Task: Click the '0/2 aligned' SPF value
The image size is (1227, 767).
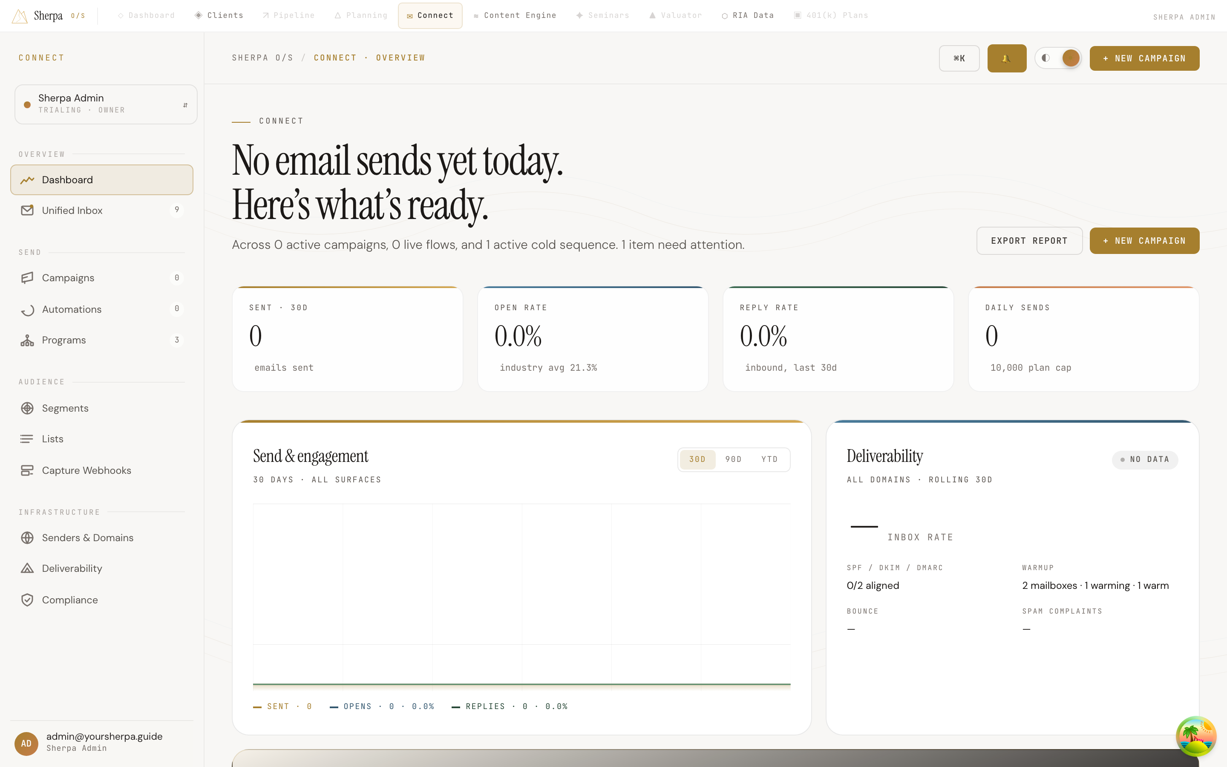Action: tap(873, 585)
